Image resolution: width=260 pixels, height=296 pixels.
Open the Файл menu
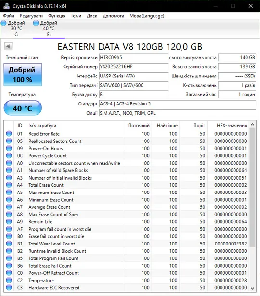[9, 16]
